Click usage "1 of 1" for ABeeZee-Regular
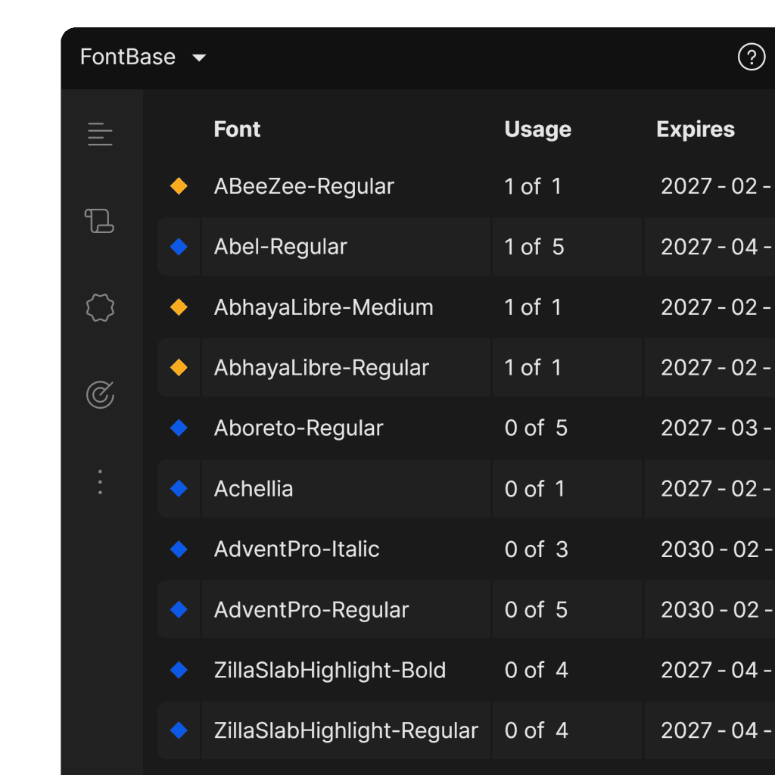The height and width of the screenshot is (775, 775). pyautogui.click(x=532, y=187)
